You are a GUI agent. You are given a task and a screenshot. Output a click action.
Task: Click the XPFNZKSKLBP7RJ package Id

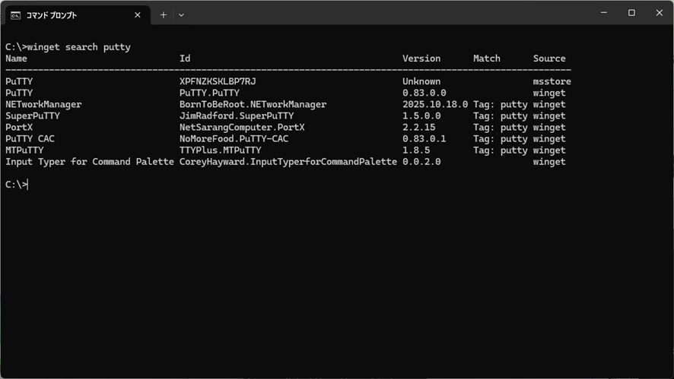[218, 81]
